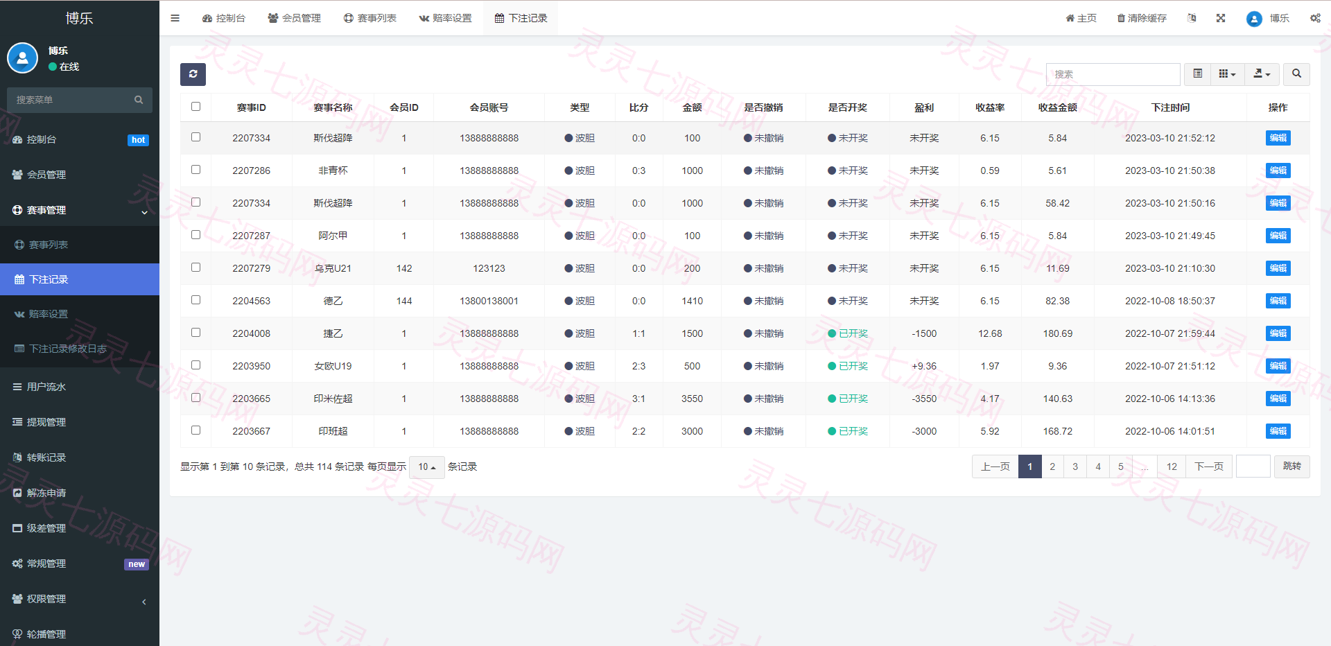Click the 博乐 user avatar in top bar
1331x646 pixels.
coord(1254,19)
